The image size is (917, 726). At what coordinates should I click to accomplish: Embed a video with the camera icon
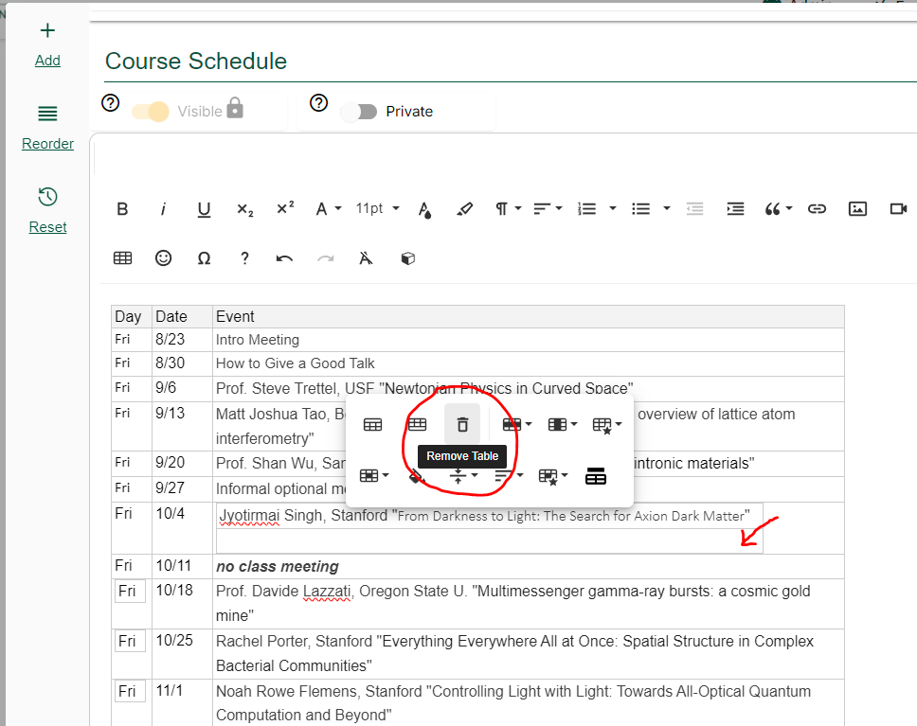897,208
